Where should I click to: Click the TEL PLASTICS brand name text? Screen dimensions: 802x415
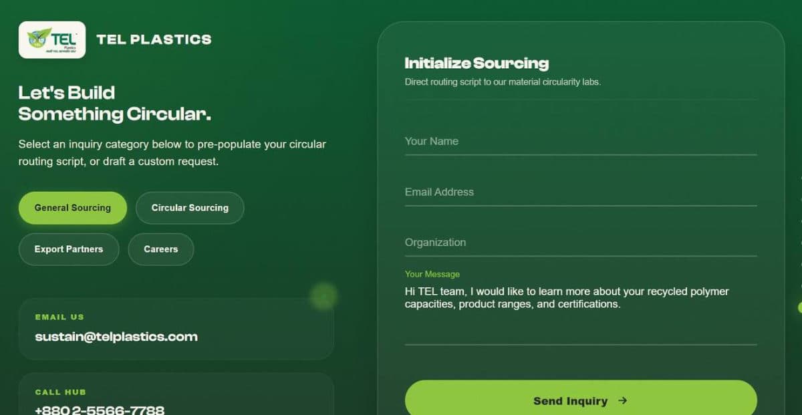(x=154, y=39)
